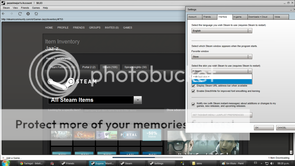Switch to Friends tab in Settings
Image resolution: width=295 pixels, height=166 pixels.
pos(210,17)
